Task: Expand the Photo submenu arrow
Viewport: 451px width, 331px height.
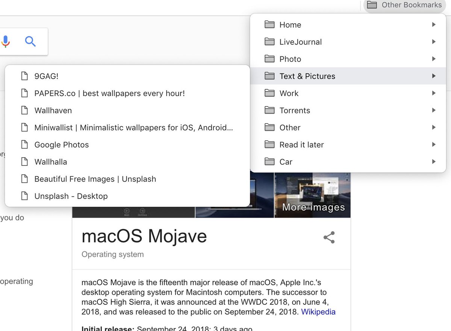Action: [x=434, y=59]
